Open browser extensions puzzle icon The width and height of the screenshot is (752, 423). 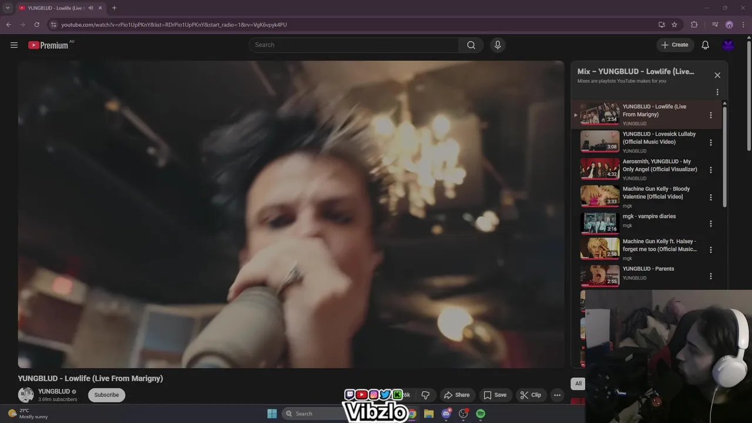tap(694, 25)
